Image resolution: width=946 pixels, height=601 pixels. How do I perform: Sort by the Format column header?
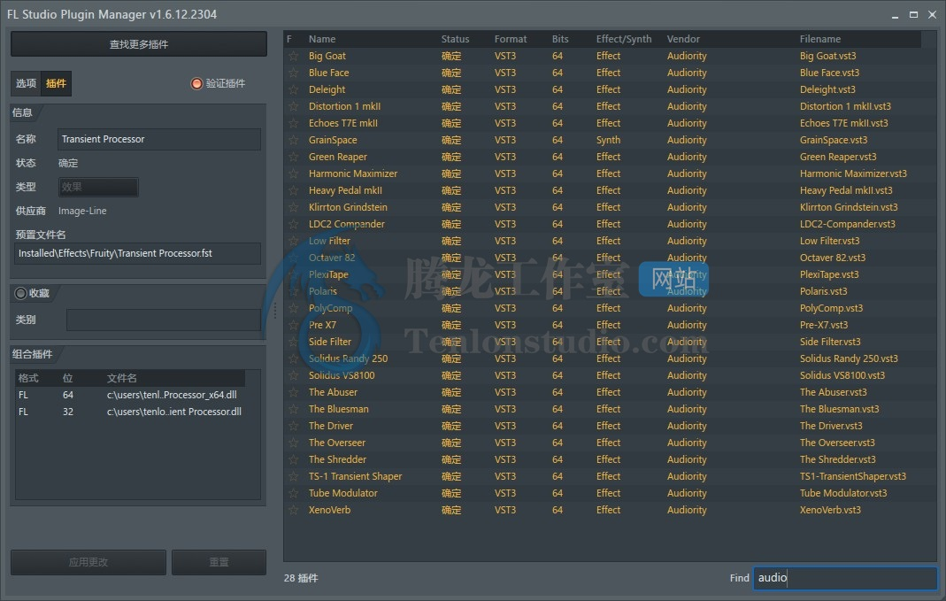tap(511, 39)
